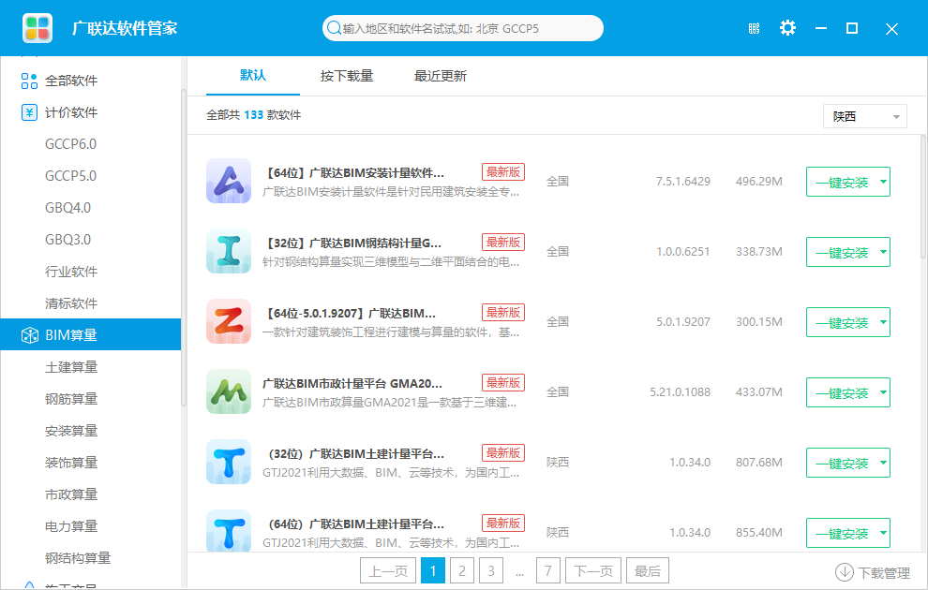
Task: Click the red 'Z' 装饰 software icon
Action: 229,321
